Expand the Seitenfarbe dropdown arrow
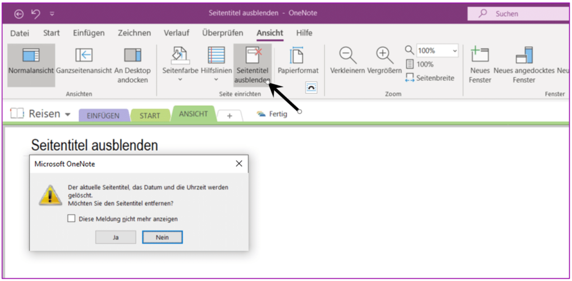The image size is (572, 281). (x=180, y=79)
